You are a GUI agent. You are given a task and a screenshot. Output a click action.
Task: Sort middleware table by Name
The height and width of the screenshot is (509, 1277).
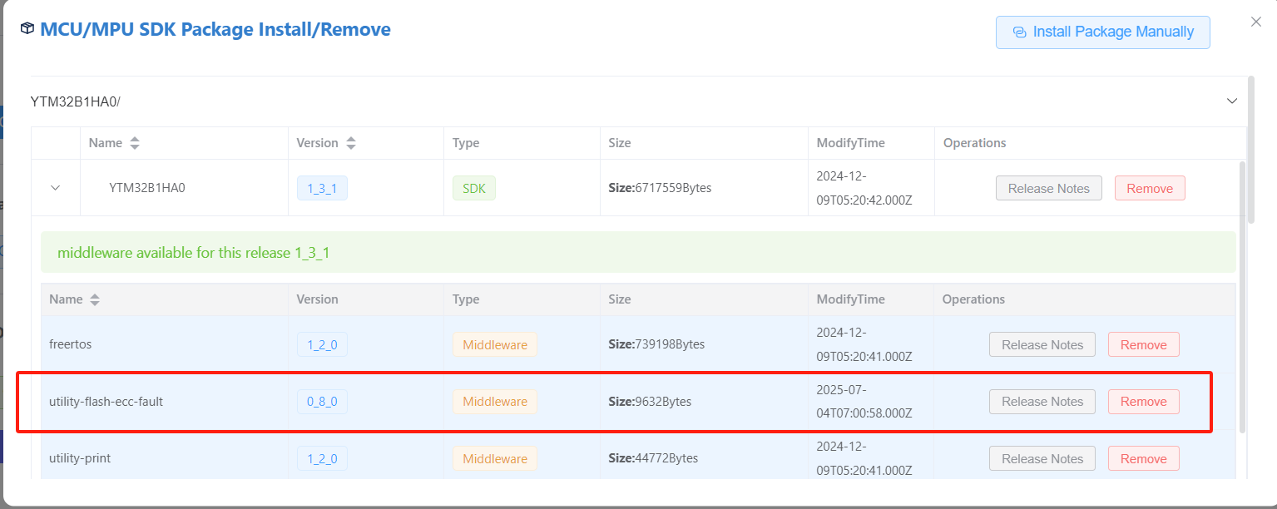coord(94,299)
